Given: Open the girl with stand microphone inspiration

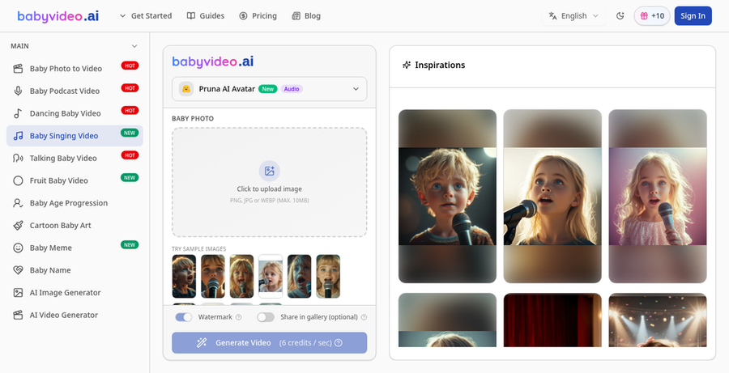Looking at the screenshot, I should pyautogui.click(x=552, y=196).
